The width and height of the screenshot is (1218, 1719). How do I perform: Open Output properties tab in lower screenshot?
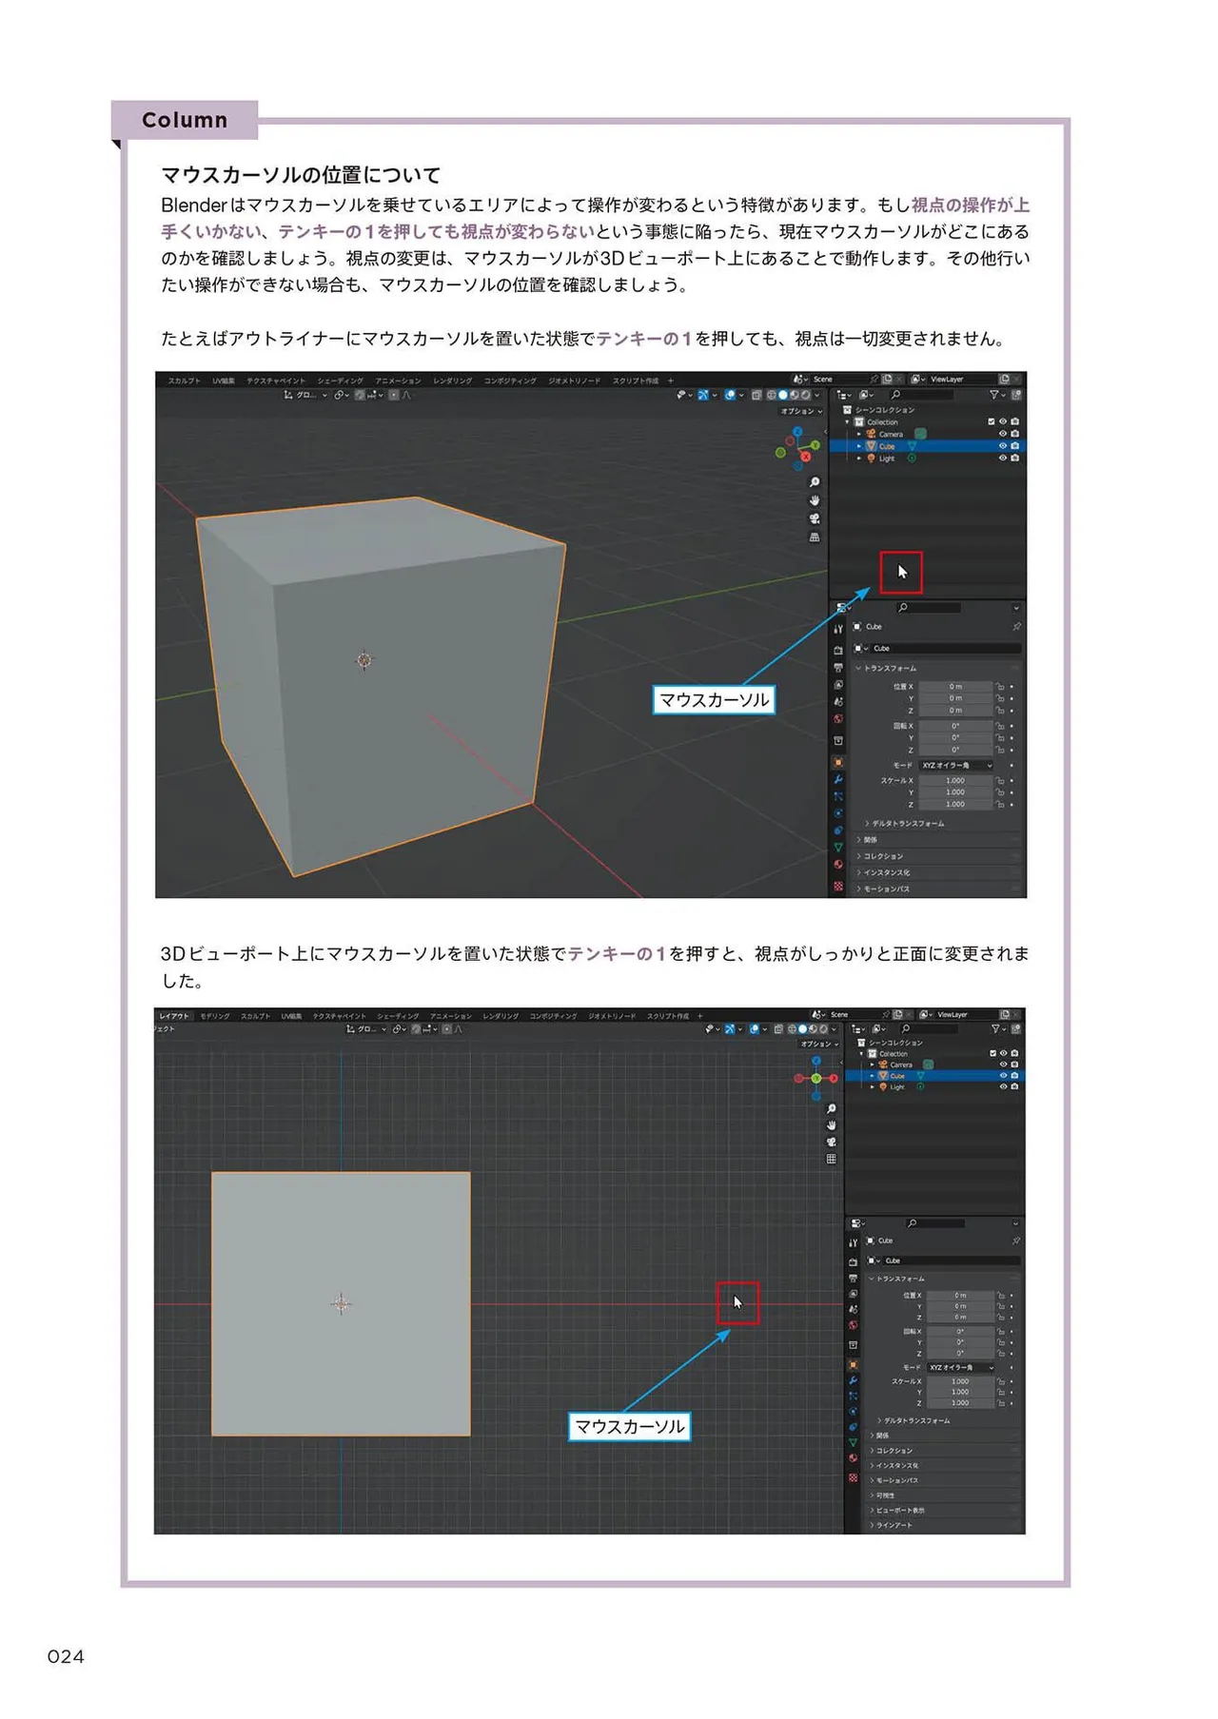click(853, 1278)
